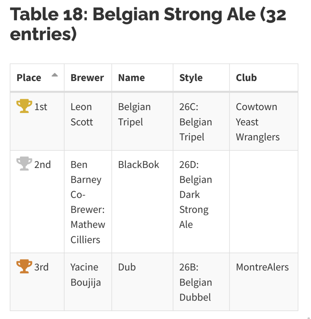The image size is (311, 319).
Task: Sort the table by Name header
Action: click(131, 78)
